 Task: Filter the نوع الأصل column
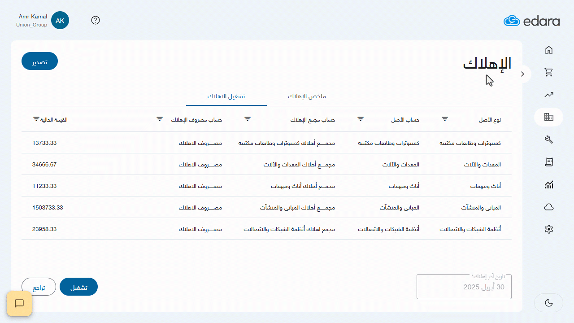(x=445, y=119)
